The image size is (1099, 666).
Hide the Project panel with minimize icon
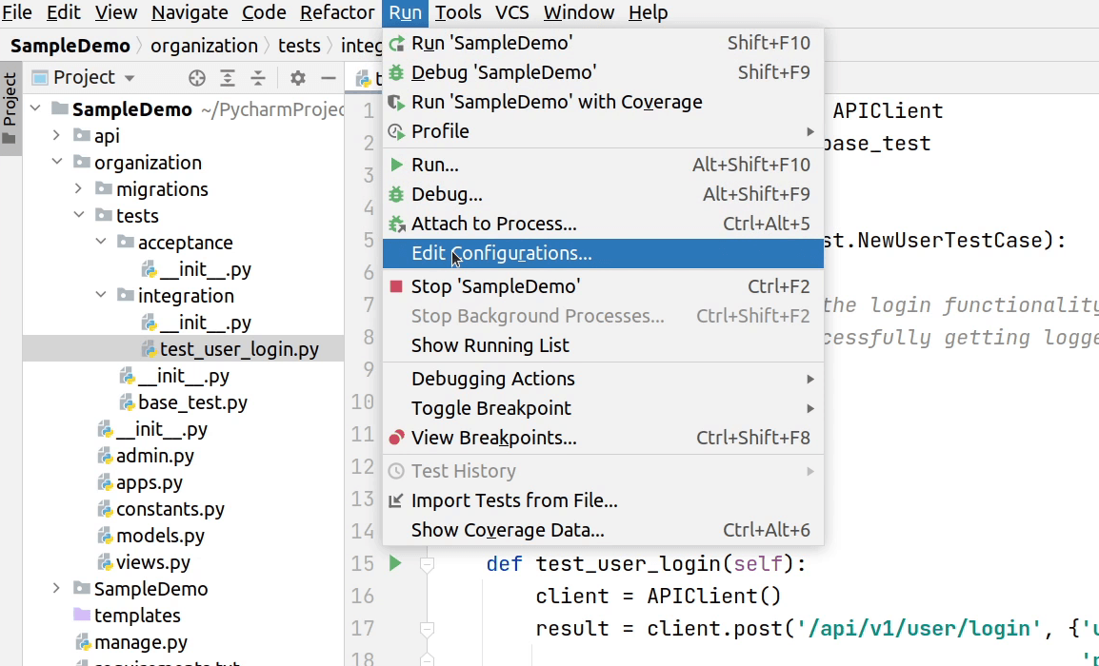(x=329, y=78)
